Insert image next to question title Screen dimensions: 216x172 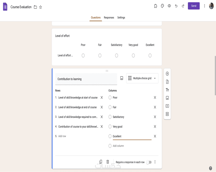click(122, 78)
